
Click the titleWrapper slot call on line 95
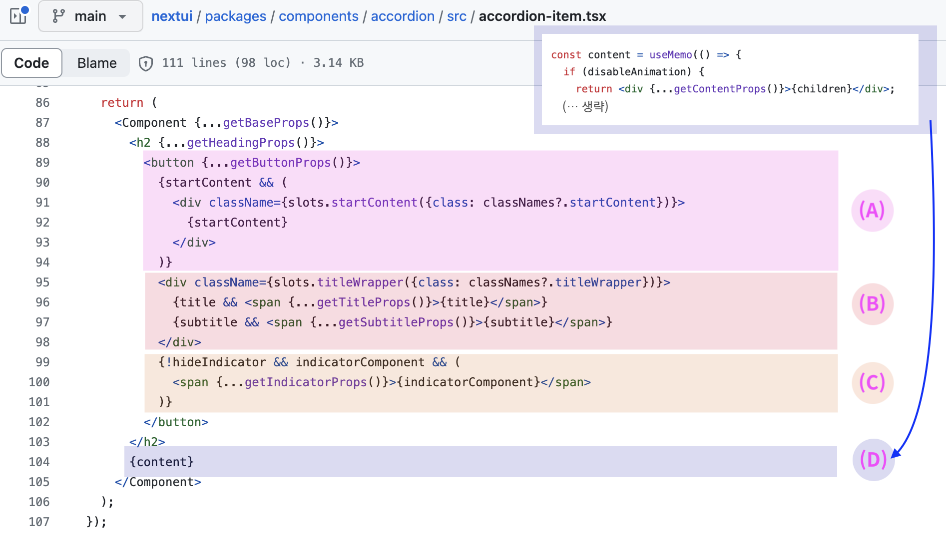pos(360,282)
